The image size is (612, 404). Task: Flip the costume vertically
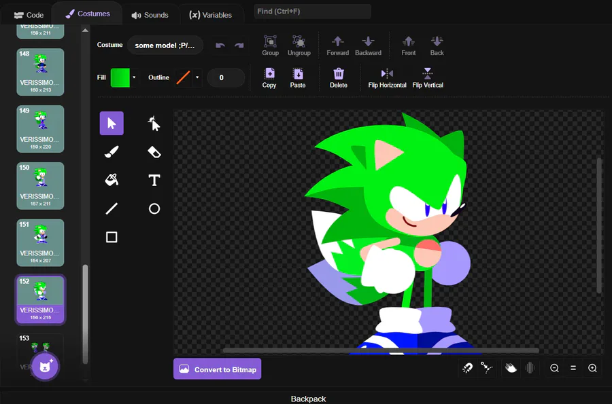click(x=428, y=78)
